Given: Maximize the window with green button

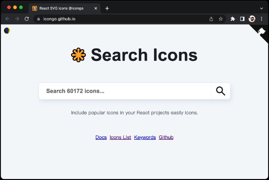Looking at the screenshot, I should pyautogui.click(x=21, y=7).
